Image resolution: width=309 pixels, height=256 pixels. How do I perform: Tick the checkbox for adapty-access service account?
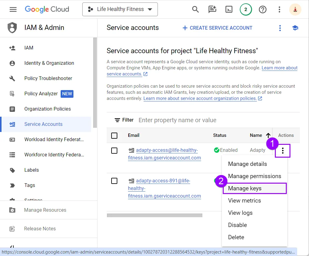114,150
